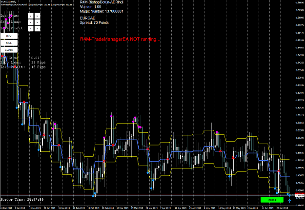Click the '19 Feb 2019' date on time axis
Image resolution: width=305 pixels, height=210 pixels.
tap(93, 208)
